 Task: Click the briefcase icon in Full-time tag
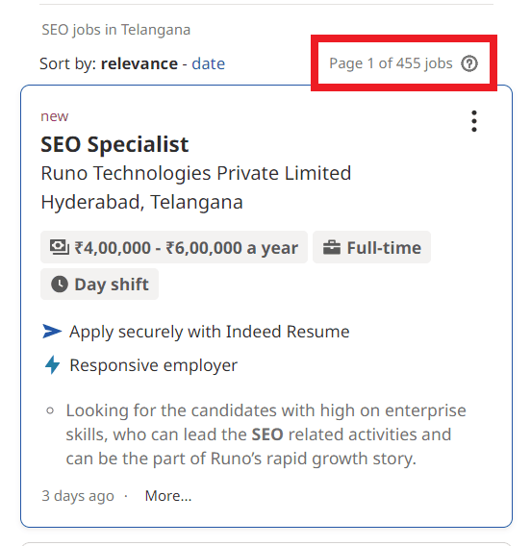click(332, 248)
